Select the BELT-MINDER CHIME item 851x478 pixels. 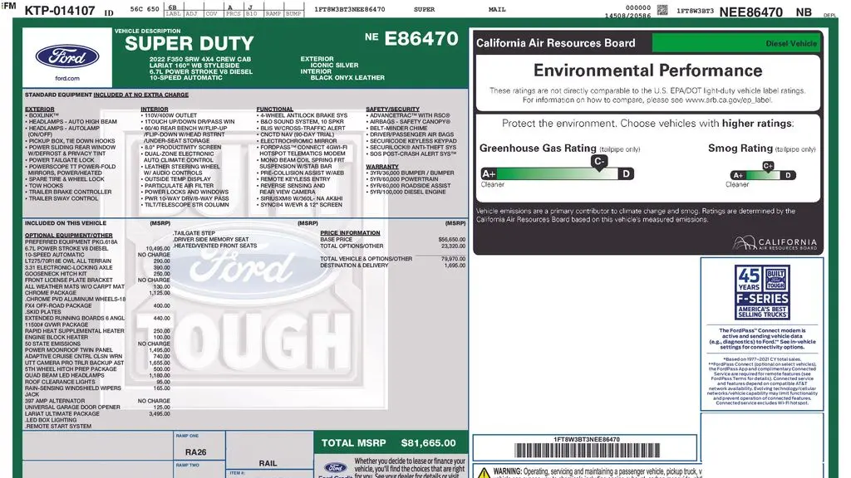pos(398,129)
